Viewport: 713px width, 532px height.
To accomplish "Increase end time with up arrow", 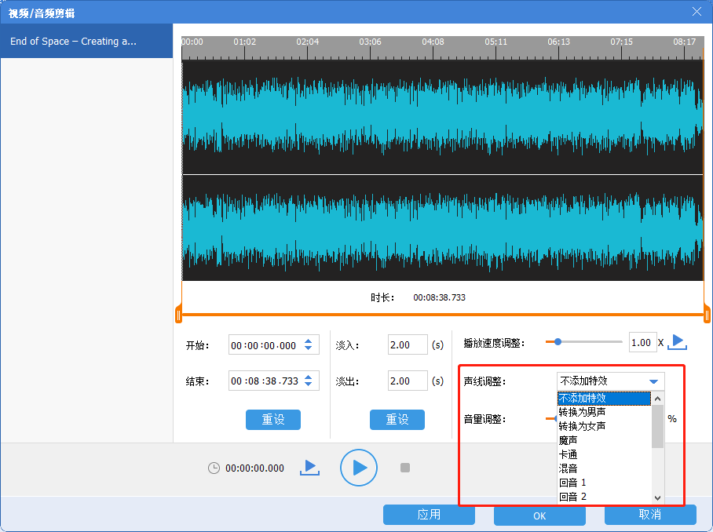I will click(309, 377).
